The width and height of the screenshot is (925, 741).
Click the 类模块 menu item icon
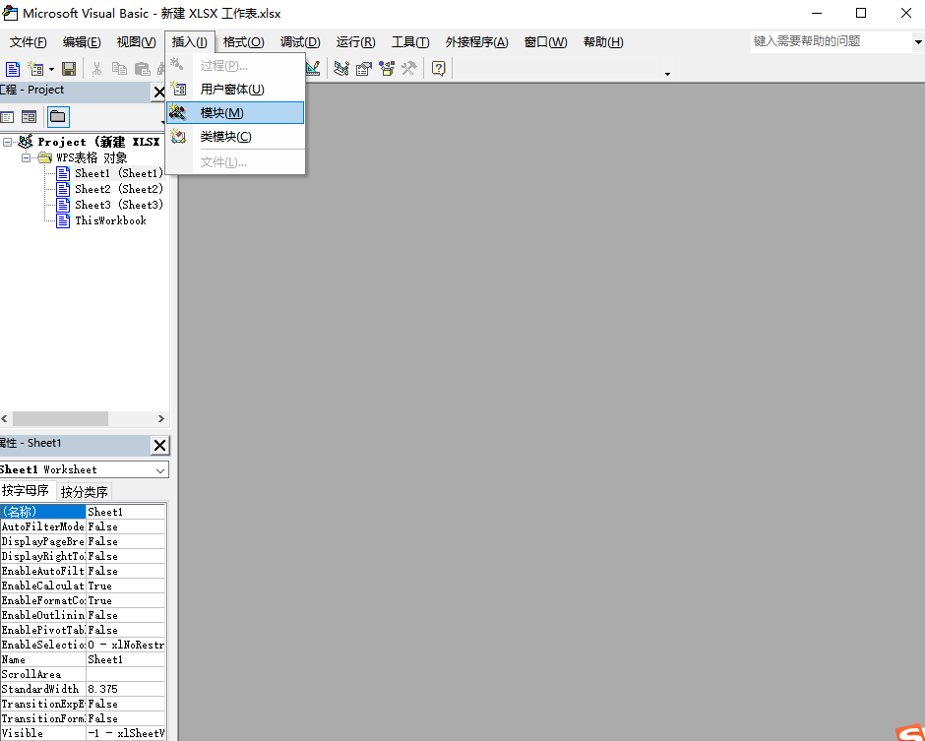[x=178, y=136]
